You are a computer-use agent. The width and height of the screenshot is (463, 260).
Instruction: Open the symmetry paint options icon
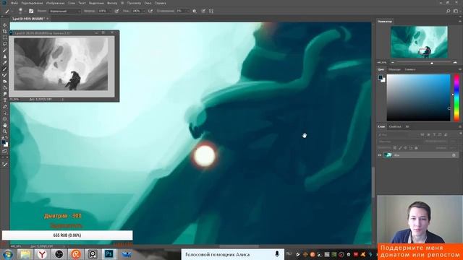(x=211, y=11)
